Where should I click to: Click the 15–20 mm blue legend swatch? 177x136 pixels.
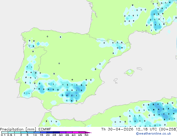pyautogui.click(x=43, y=132)
